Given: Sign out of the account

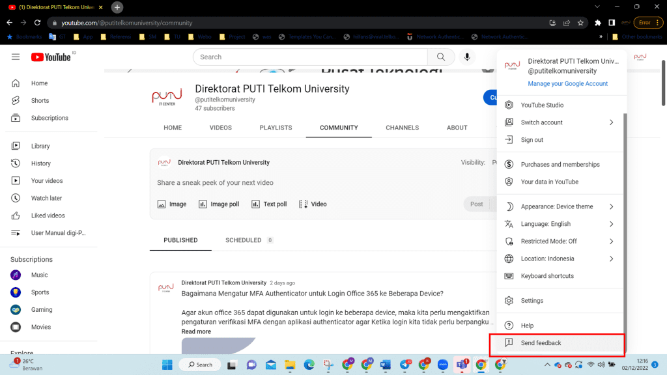Looking at the screenshot, I should (x=560, y=140).
